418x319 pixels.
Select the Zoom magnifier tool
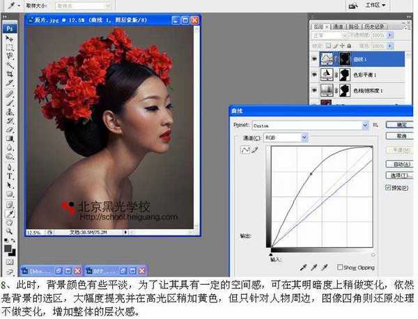[10, 230]
